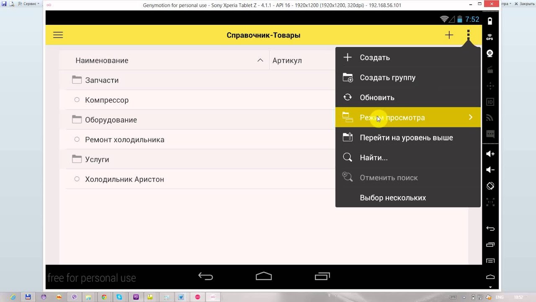The image size is (536, 302).
Task: Click the folder icon next to Оборудование
Action: click(77, 120)
